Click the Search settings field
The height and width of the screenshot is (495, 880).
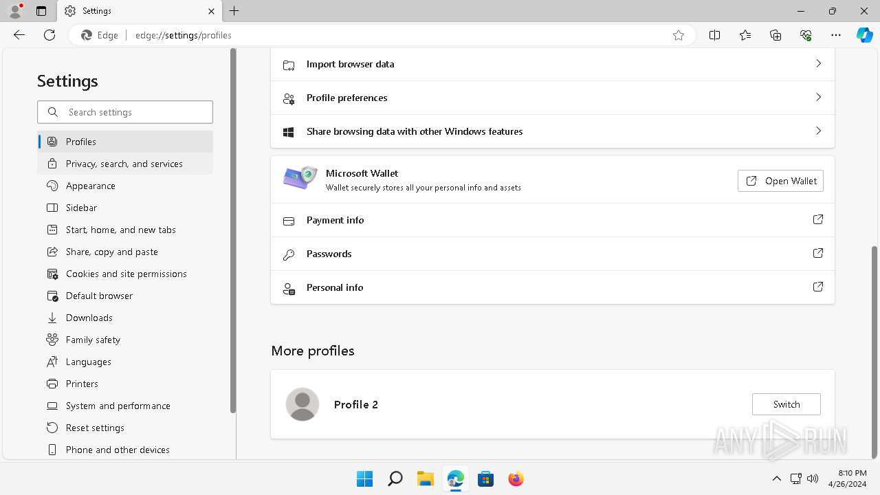(125, 112)
